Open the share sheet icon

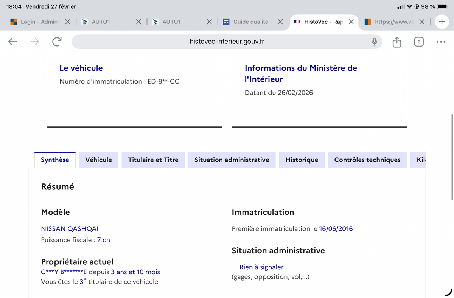coord(396,42)
